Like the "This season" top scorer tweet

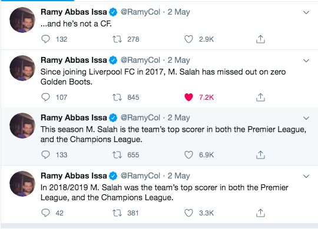coord(188,155)
